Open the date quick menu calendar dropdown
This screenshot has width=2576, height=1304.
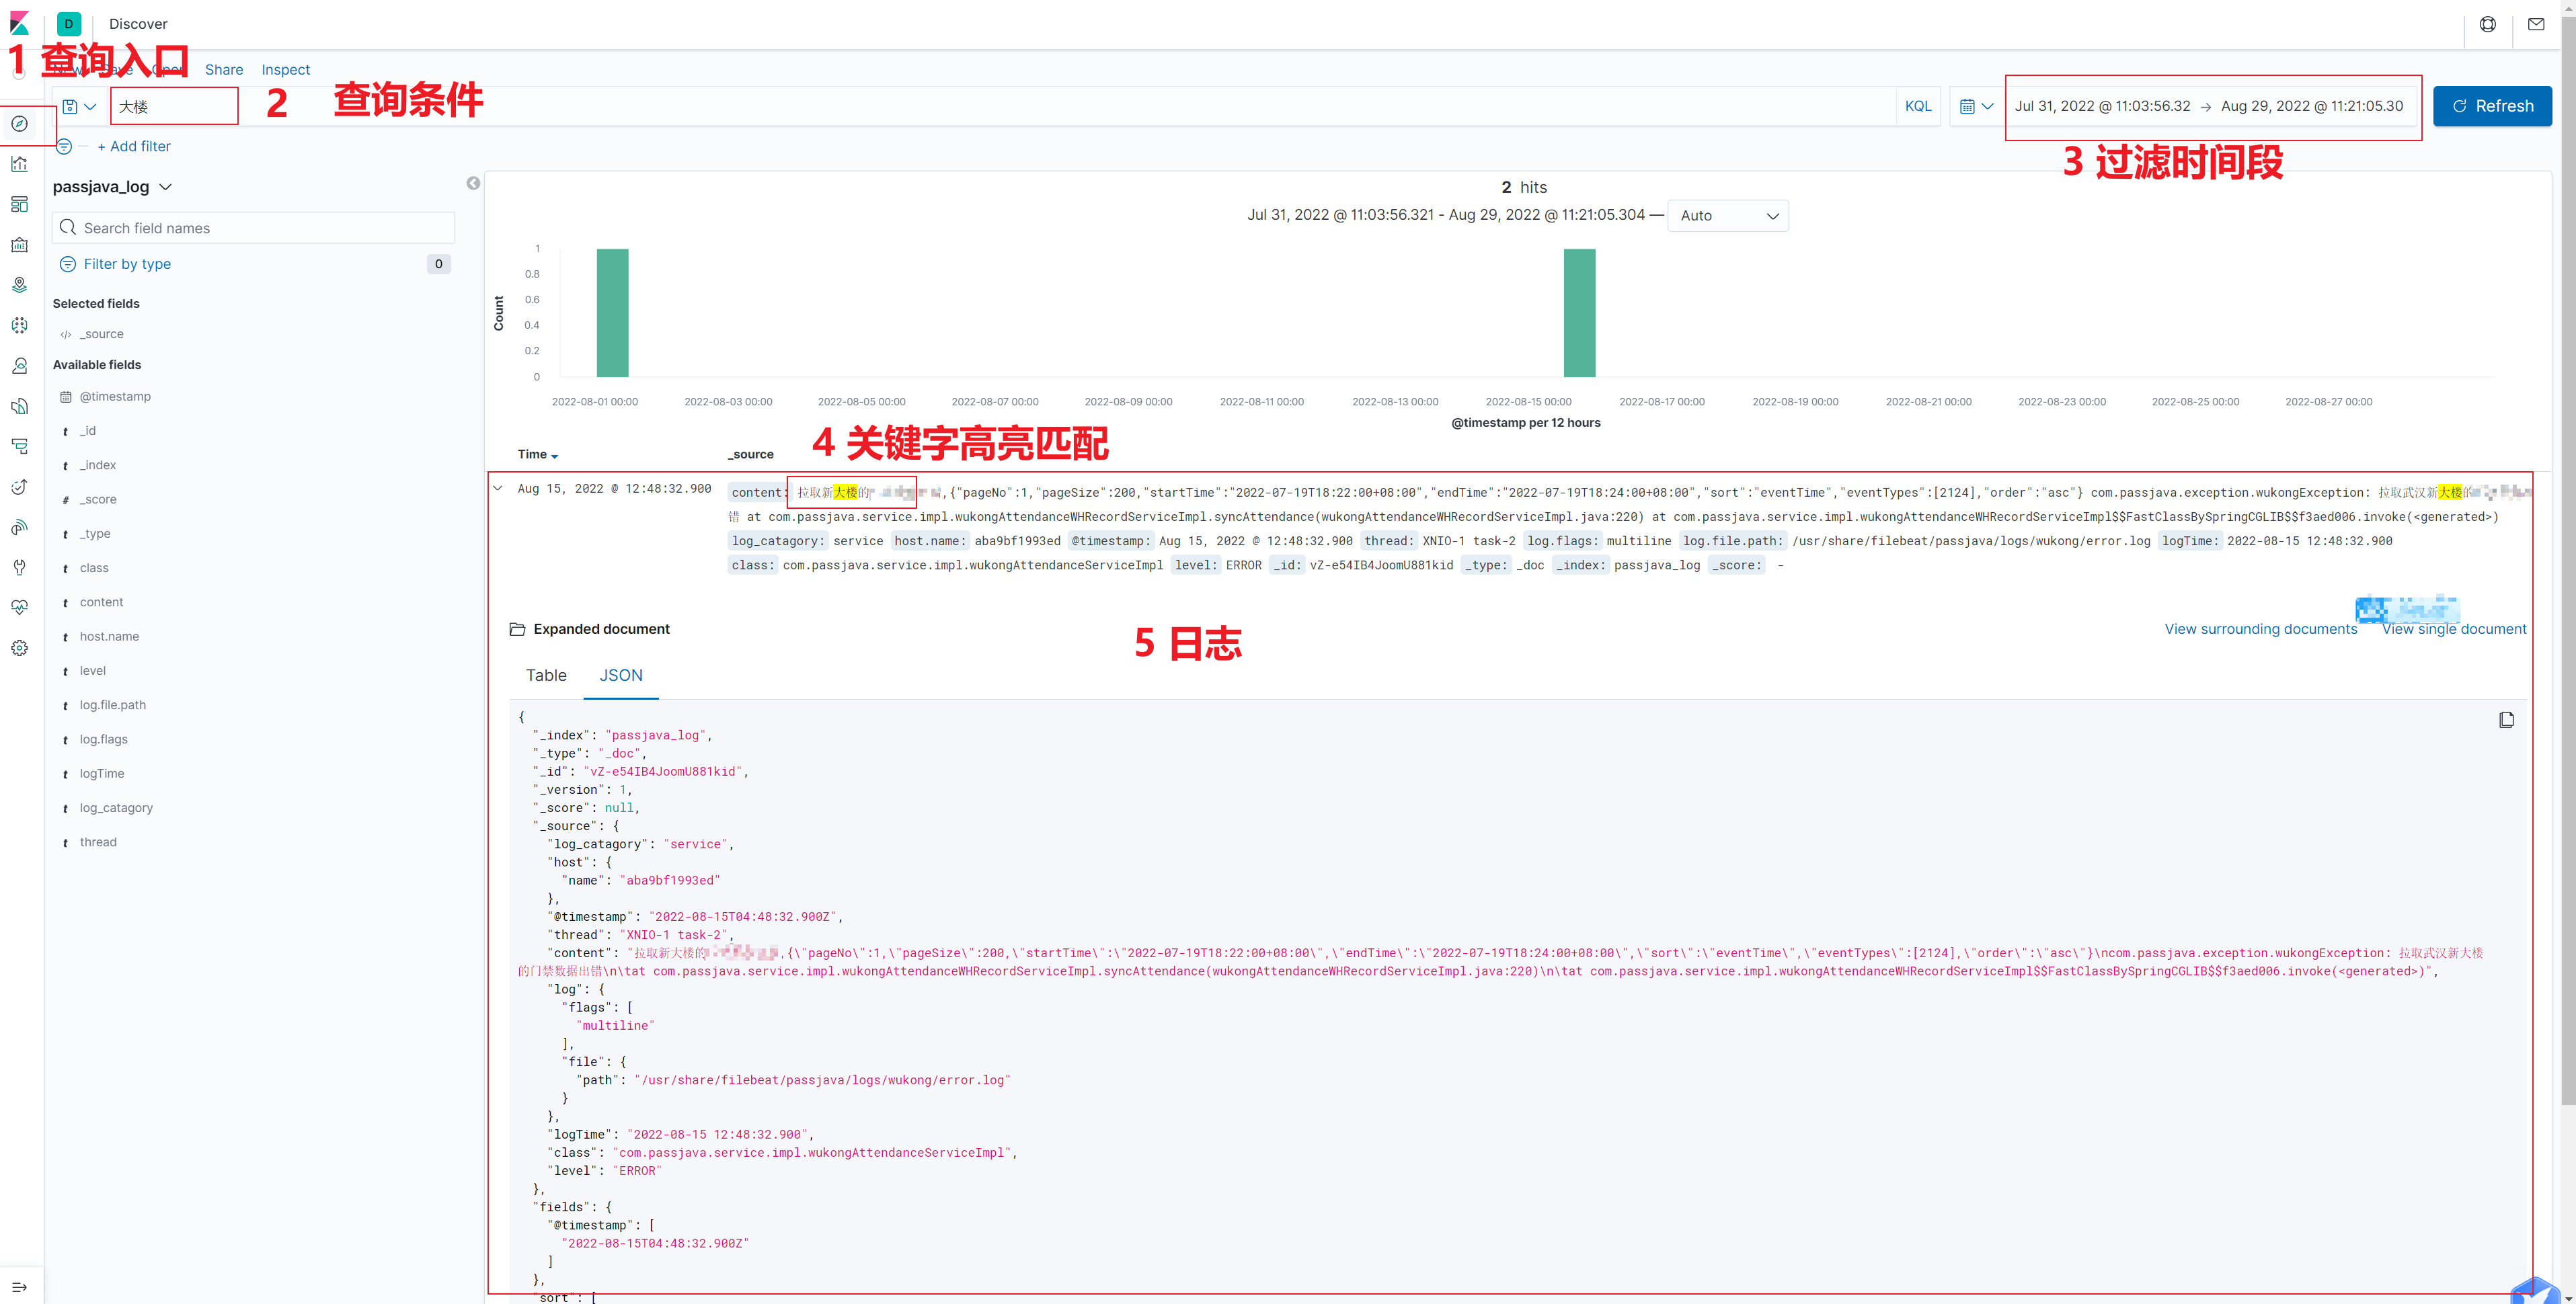coord(1976,106)
